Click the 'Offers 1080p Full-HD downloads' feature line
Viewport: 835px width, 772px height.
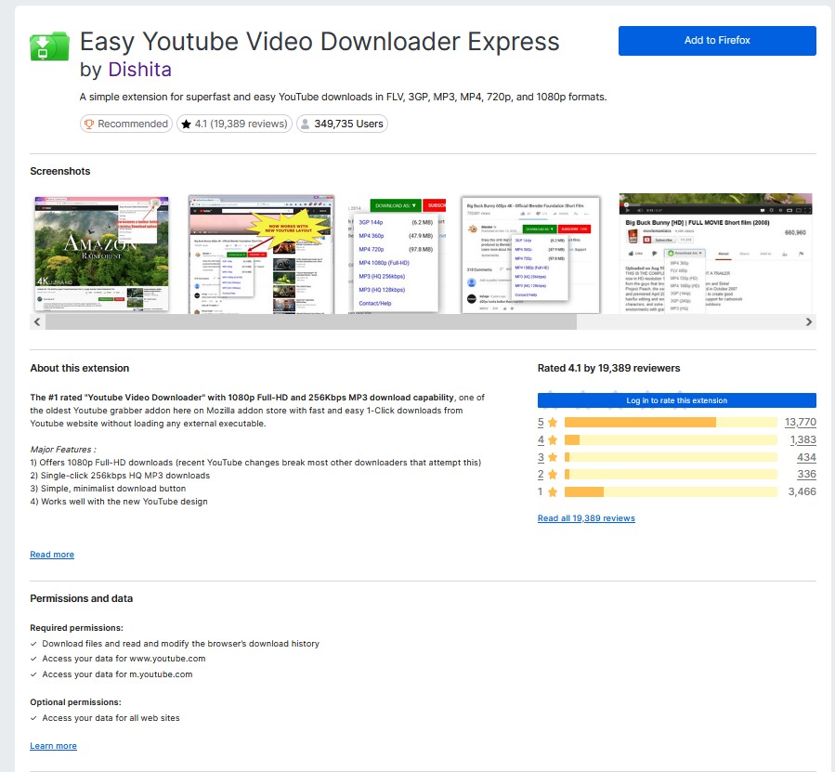click(255, 463)
